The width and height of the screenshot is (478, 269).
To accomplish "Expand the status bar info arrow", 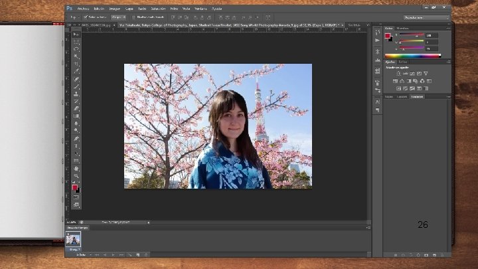I will pos(149,223).
